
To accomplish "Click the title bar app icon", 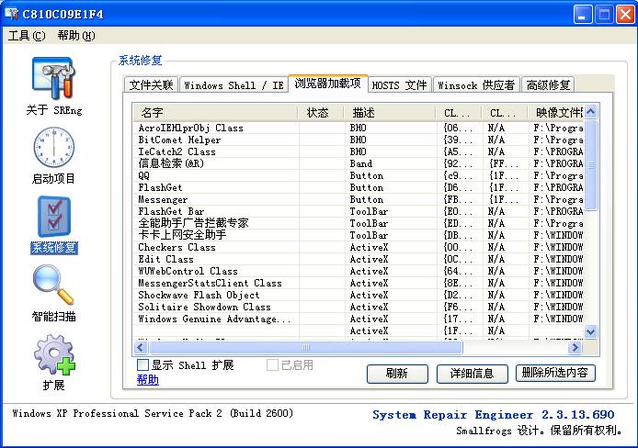I will (x=11, y=14).
